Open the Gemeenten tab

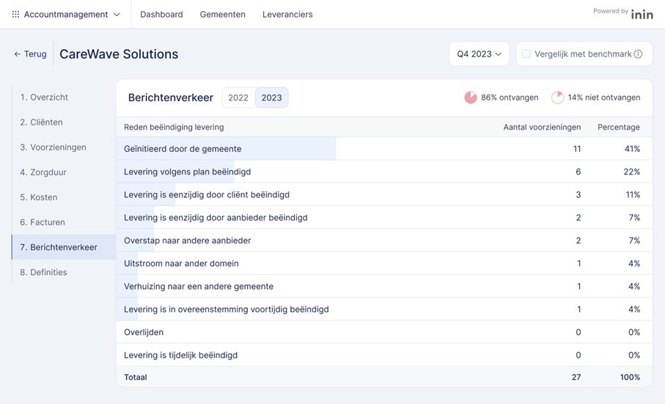[222, 15]
